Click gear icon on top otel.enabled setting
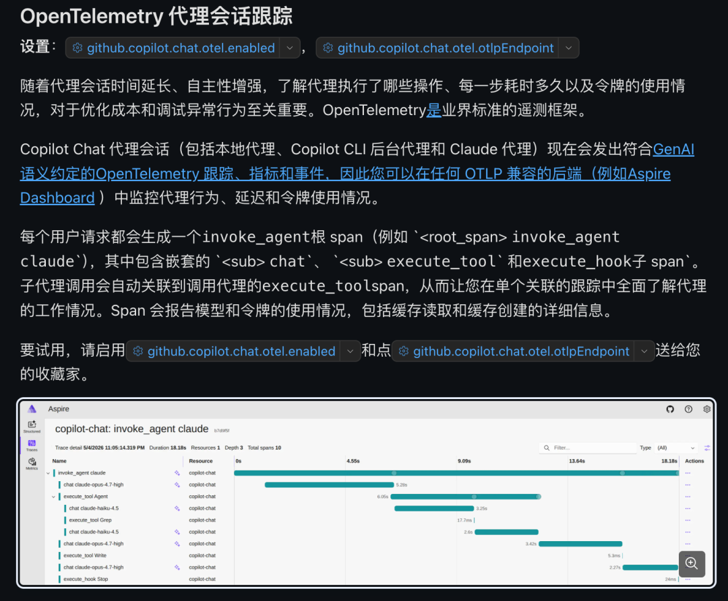Viewport: 728px width, 601px height. pyautogui.click(x=78, y=48)
